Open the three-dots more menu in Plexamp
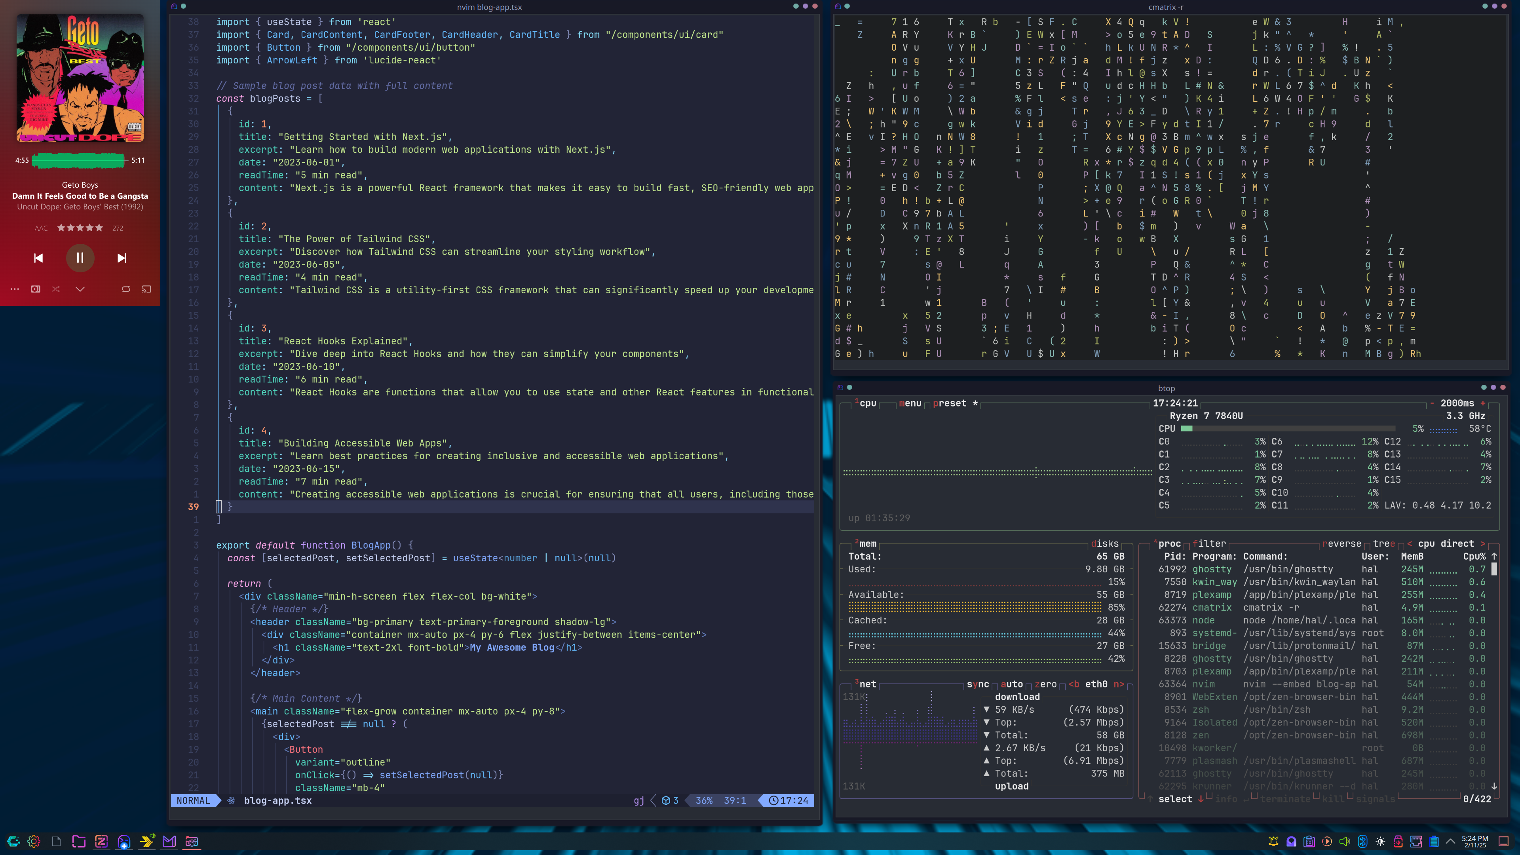This screenshot has width=1520, height=855. click(x=15, y=289)
